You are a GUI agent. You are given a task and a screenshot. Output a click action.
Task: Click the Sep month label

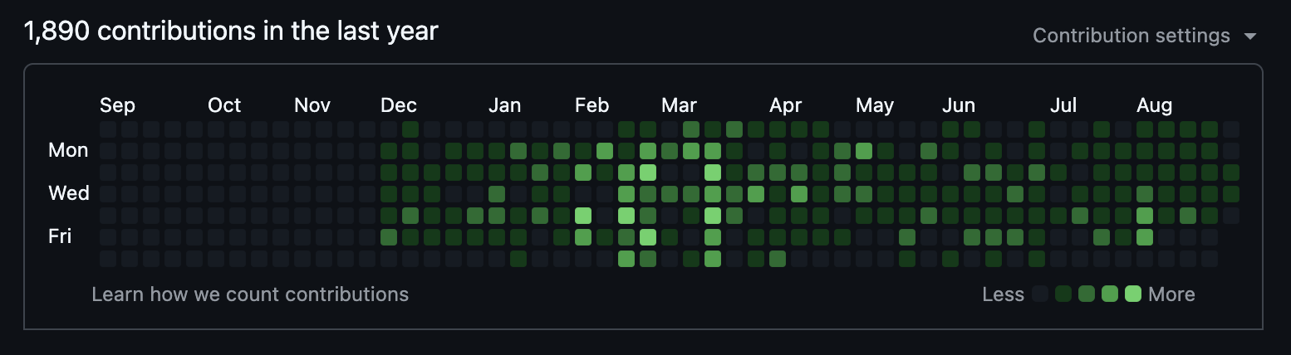pyautogui.click(x=117, y=105)
